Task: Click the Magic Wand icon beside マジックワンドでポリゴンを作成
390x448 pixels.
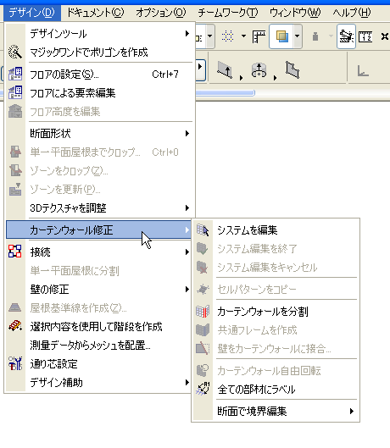Action: (x=15, y=52)
